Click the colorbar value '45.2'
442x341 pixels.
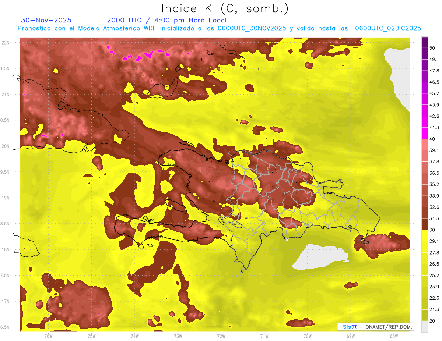point(434,93)
